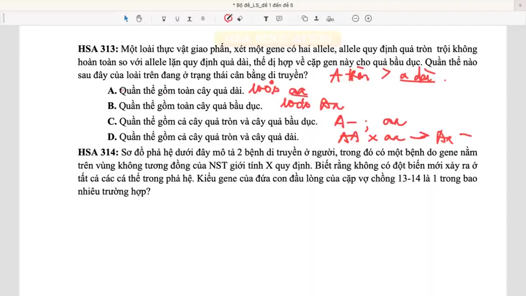The width and height of the screenshot is (526, 296).
Task: Select the underline text tool
Action: [x=177, y=18]
